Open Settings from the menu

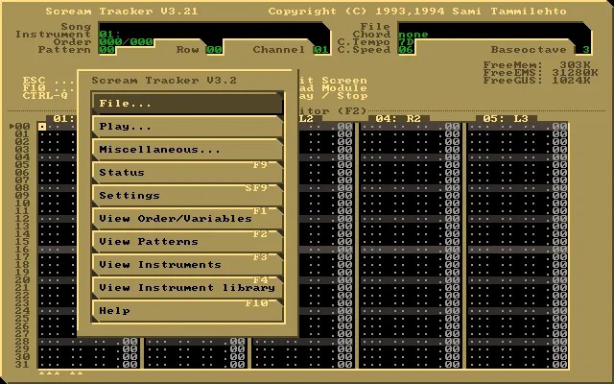tap(188, 196)
